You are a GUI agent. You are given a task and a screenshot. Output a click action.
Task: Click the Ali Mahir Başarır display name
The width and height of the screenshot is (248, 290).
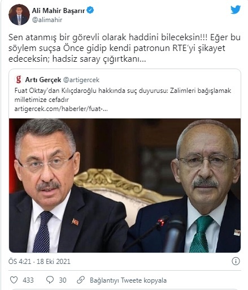coord(58,11)
